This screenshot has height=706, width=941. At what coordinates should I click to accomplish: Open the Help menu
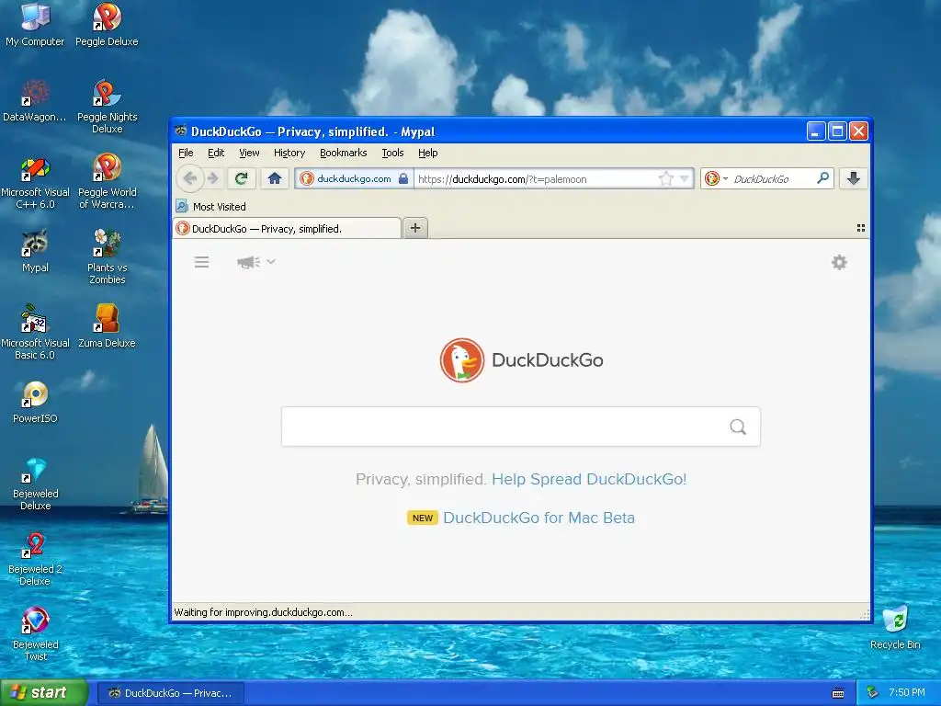[428, 153]
